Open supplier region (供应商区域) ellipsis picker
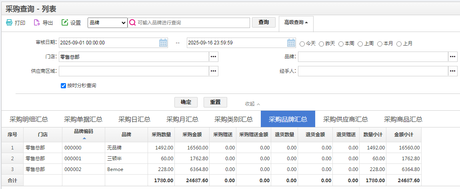This screenshot has width=460, height=189. click(214, 71)
